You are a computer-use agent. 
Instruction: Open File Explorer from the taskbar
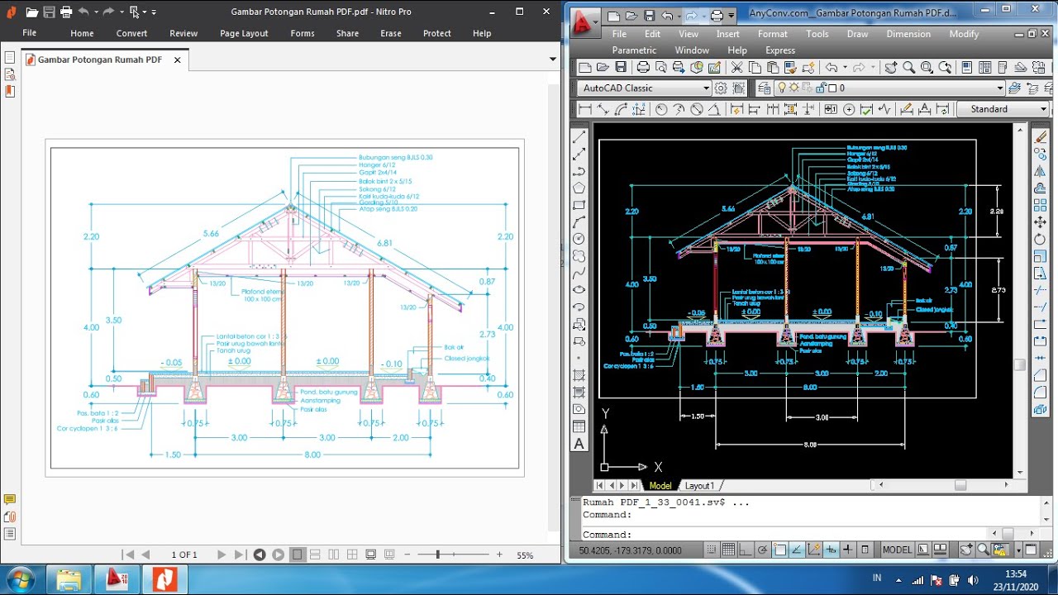69,579
